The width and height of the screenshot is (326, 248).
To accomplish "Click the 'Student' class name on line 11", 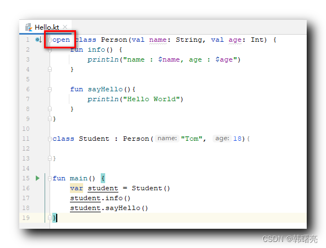I will 94,139.
